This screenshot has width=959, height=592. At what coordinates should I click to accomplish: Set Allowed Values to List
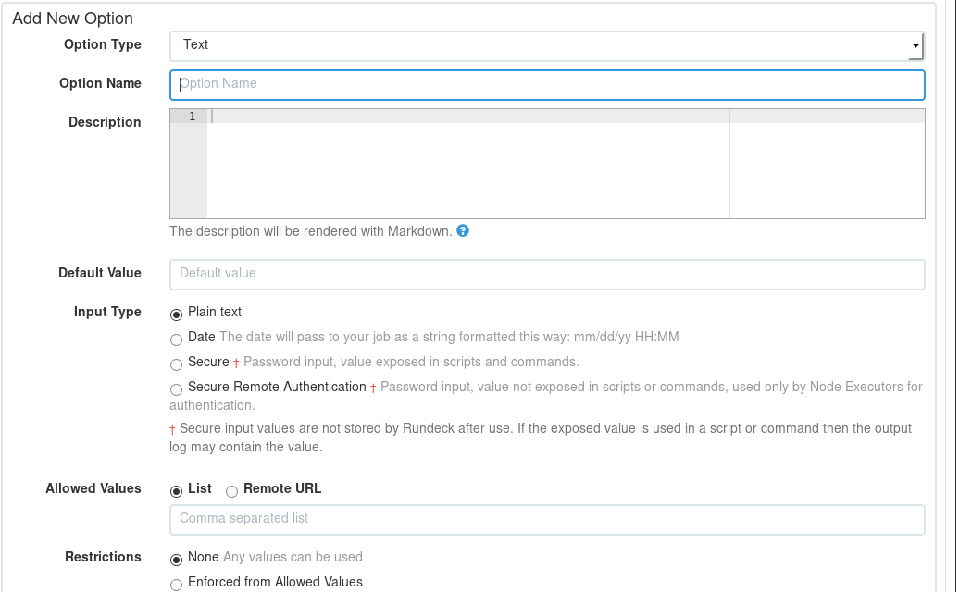(x=176, y=491)
